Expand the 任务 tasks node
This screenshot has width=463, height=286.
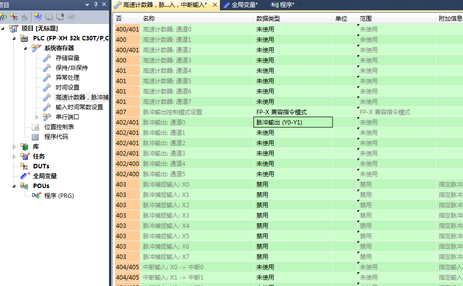click(x=14, y=157)
